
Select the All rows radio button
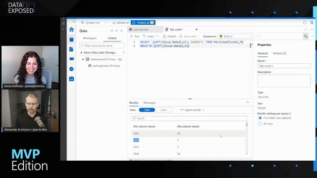coord(260,124)
